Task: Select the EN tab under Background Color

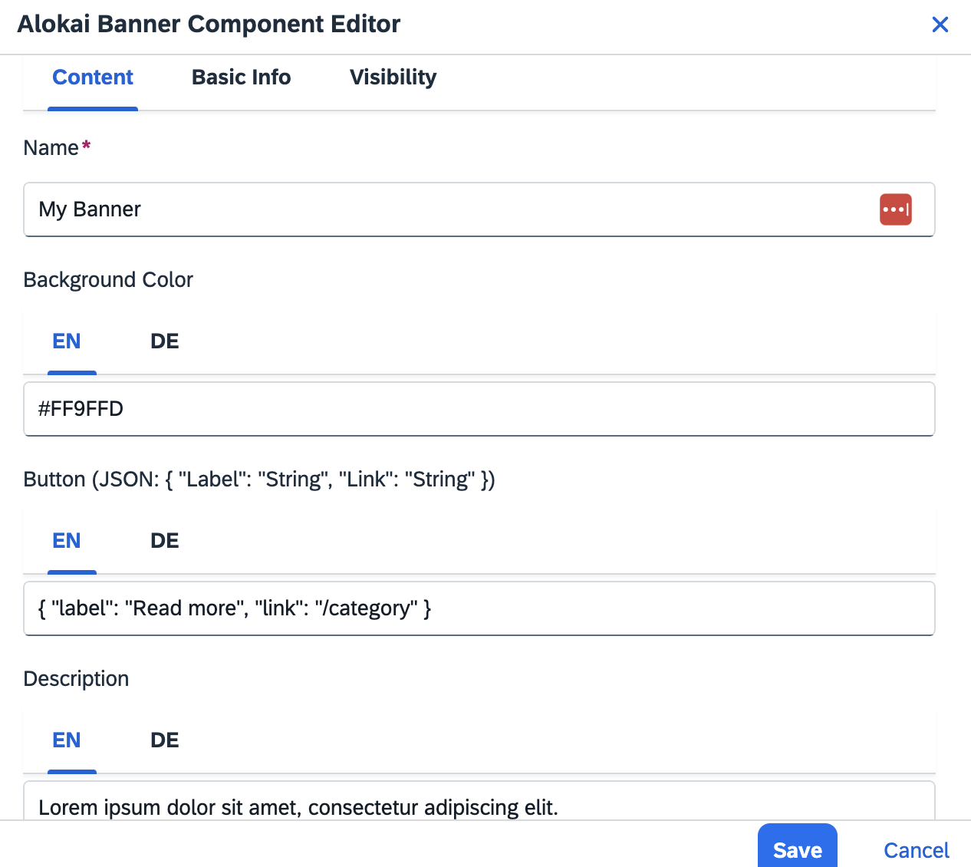Action: (x=67, y=341)
